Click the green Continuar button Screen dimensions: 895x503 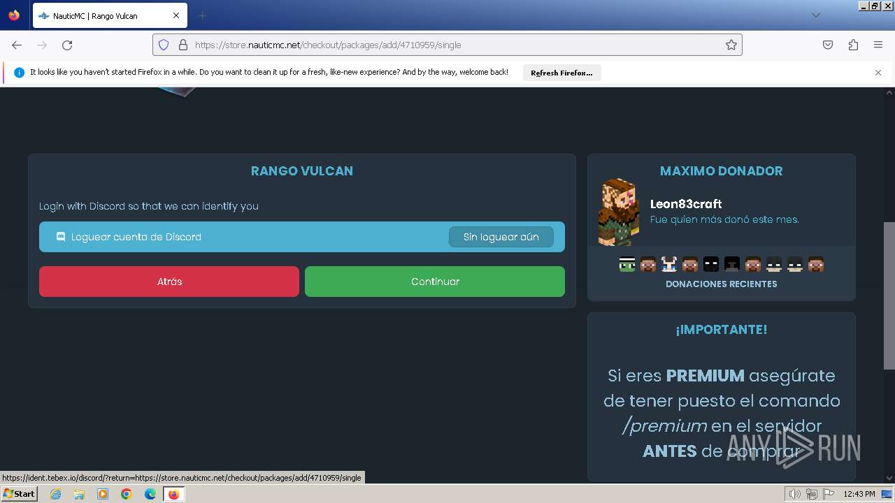pos(435,282)
